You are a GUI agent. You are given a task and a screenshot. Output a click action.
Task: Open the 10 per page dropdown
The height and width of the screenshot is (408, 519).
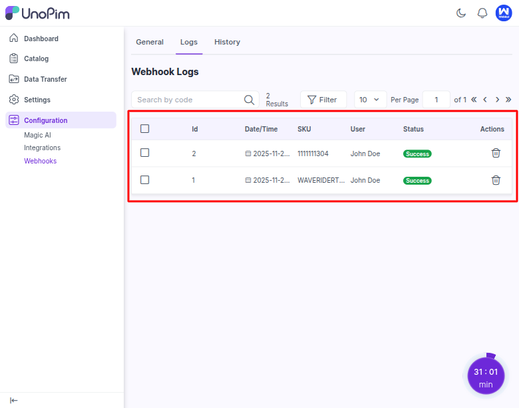(370, 100)
